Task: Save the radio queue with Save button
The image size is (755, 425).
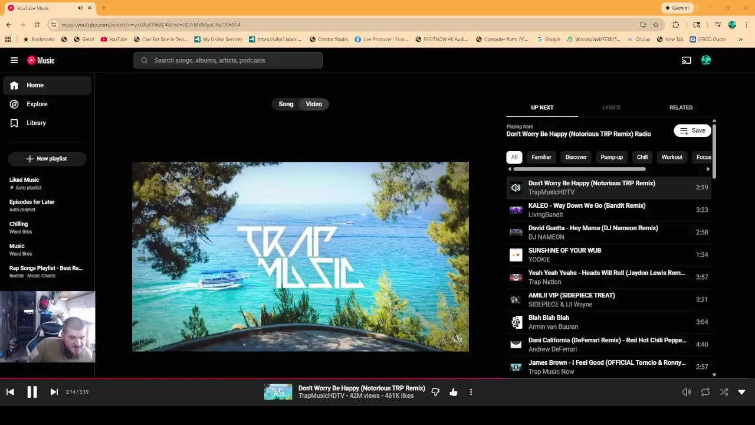Action: [692, 130]
